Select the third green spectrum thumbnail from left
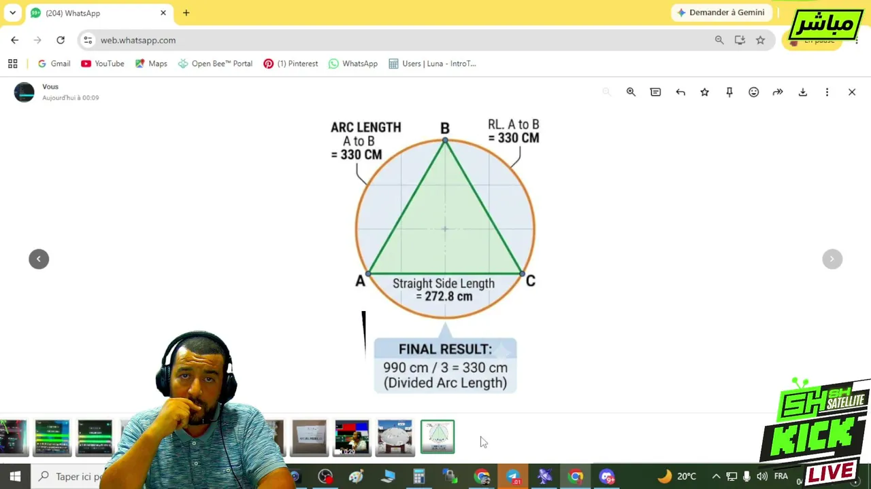The width and height of the screenshot is (871, 489). coord(95,437)
